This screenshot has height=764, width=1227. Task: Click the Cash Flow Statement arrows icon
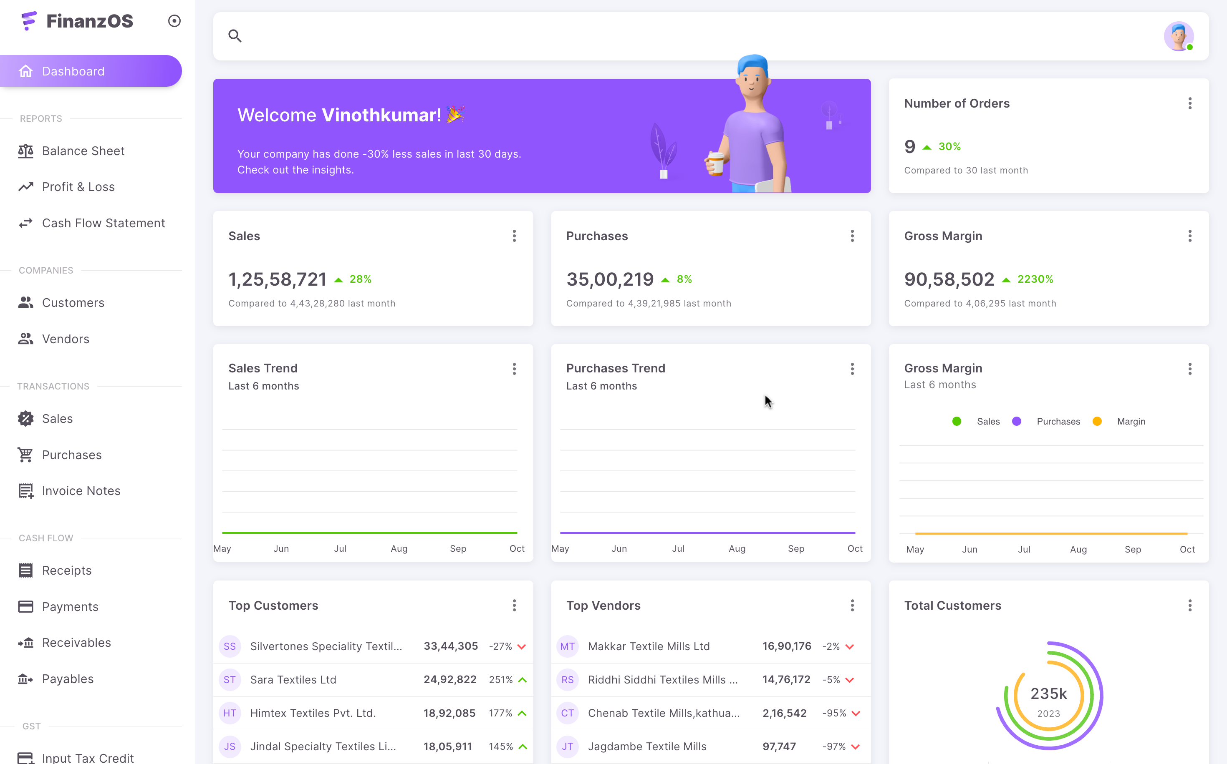pyautogui.click(x=26, y=223)
